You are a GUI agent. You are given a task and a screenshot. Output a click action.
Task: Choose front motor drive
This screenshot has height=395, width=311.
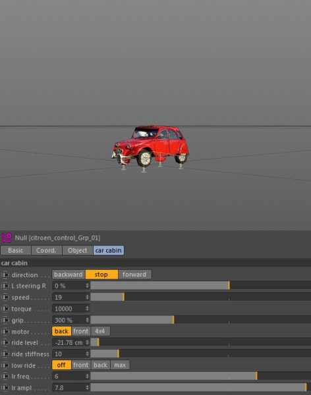click(x=81, y=331)
